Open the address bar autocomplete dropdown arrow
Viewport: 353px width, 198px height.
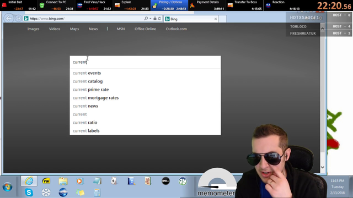(151, 18)
